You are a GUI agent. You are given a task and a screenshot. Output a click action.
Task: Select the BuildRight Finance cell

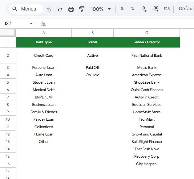pyautogui.click(x=147, y=142)
